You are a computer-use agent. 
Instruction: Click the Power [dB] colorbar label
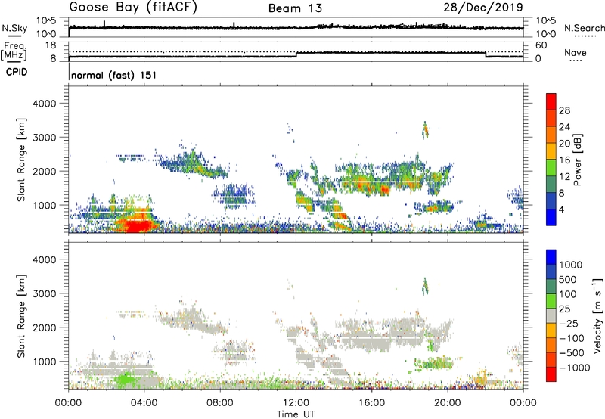point(577,160)
